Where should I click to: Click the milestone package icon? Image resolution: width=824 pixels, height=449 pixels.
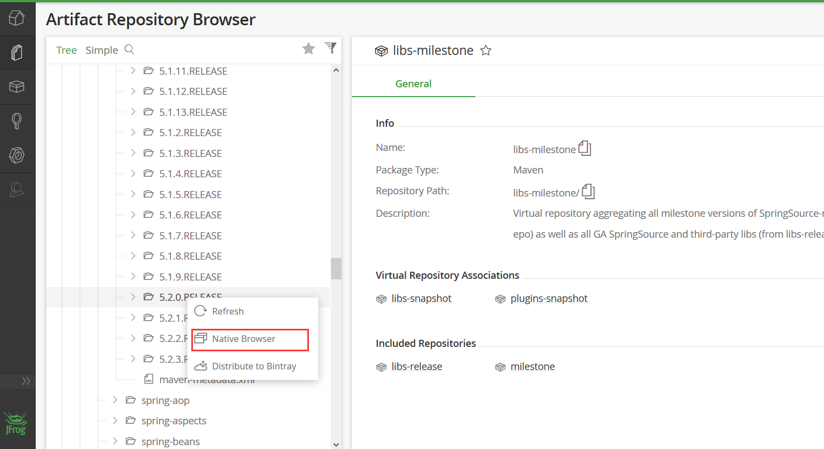pos(500,367)
